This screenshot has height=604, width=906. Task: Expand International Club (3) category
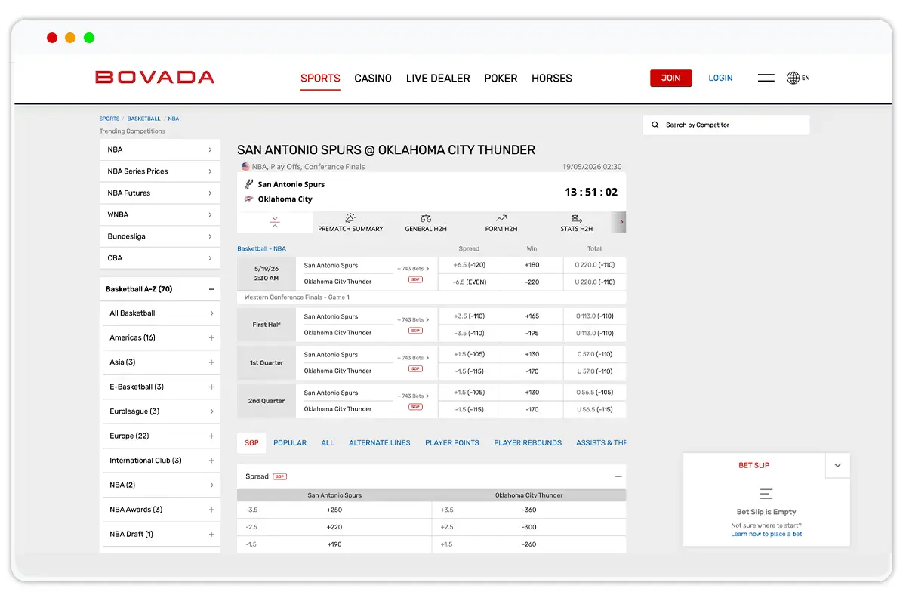(211, 461)
